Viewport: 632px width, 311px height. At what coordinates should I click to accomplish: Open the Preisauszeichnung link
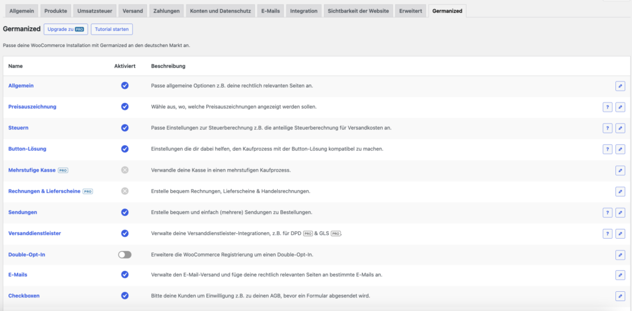pyautogui.click(x=32, y=106)
